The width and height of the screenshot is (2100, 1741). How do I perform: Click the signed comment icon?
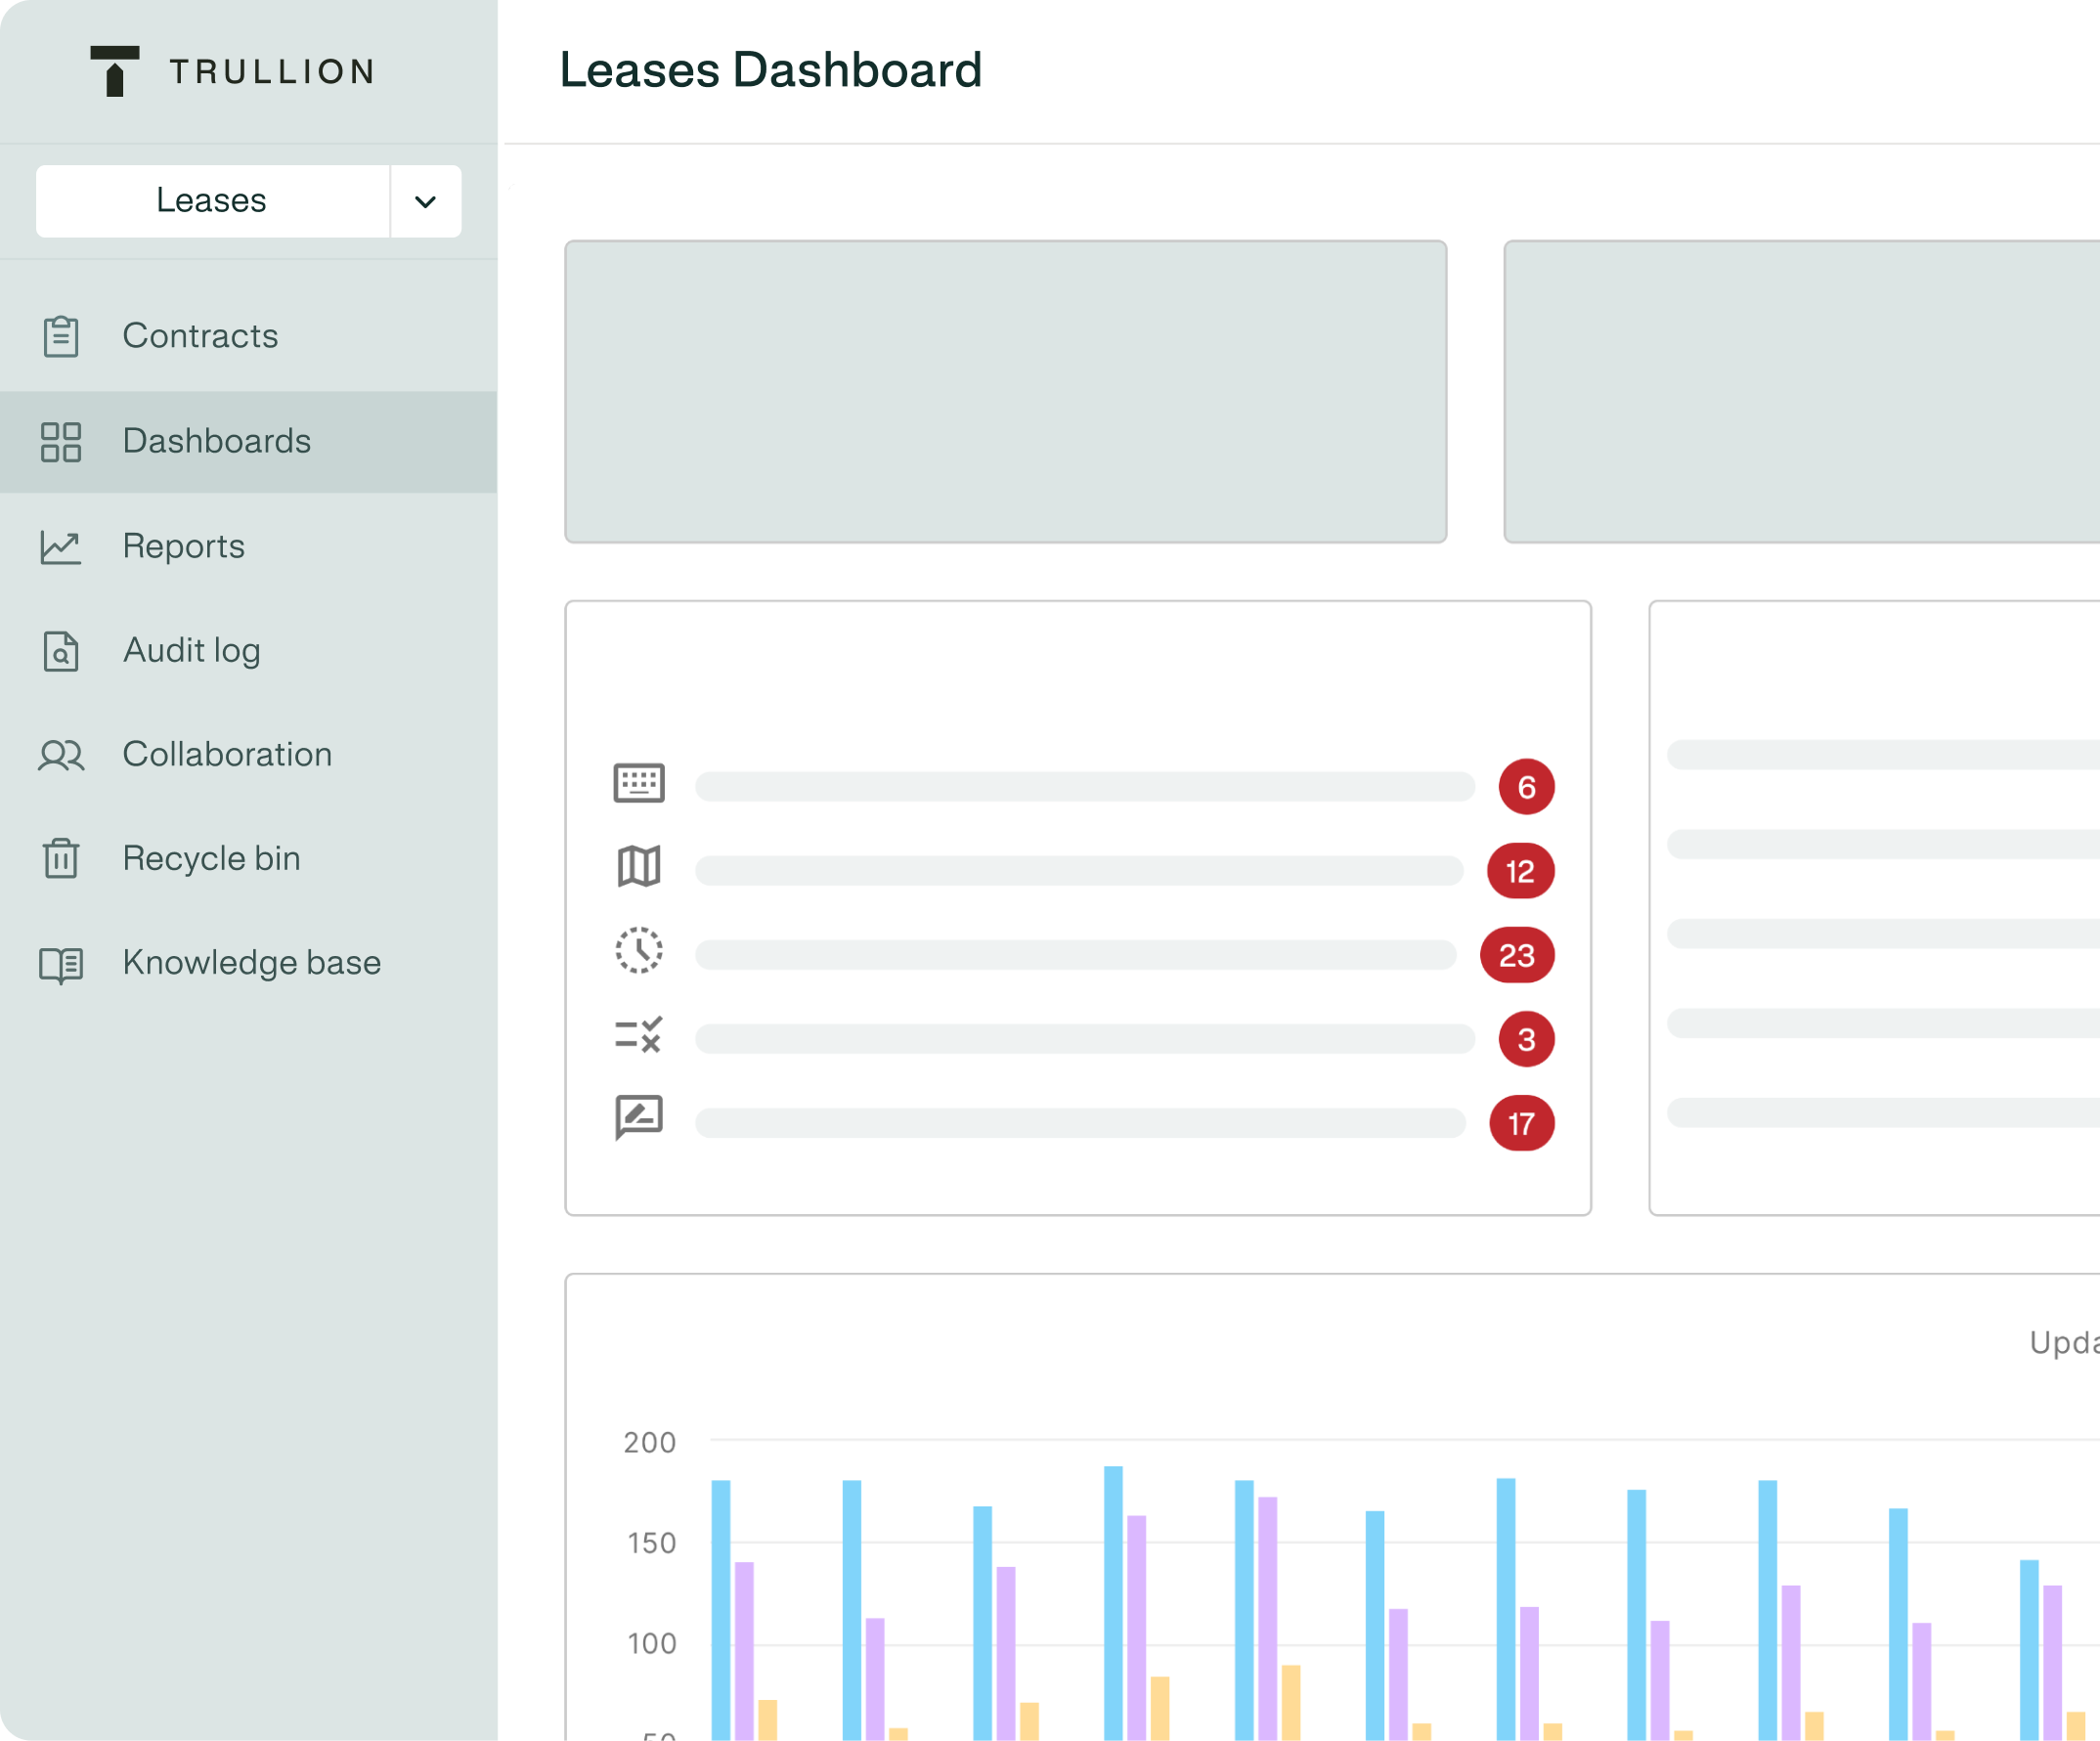pyautogui.click(x=639, y=1118)
